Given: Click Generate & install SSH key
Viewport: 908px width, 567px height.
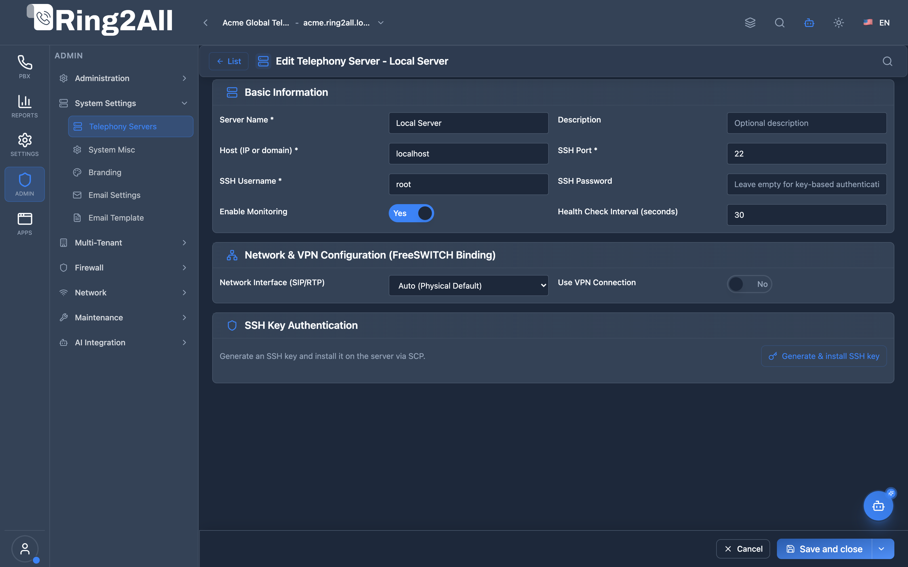Looking at the screenshot, I should [823, 356].
